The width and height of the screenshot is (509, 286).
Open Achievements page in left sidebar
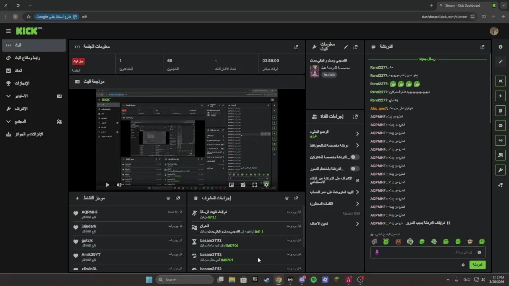point(34,83)
